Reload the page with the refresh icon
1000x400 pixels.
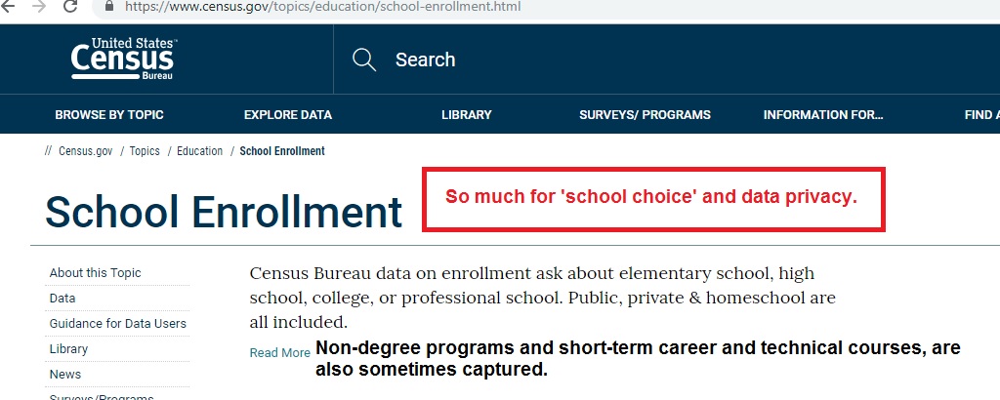point(70,6)
